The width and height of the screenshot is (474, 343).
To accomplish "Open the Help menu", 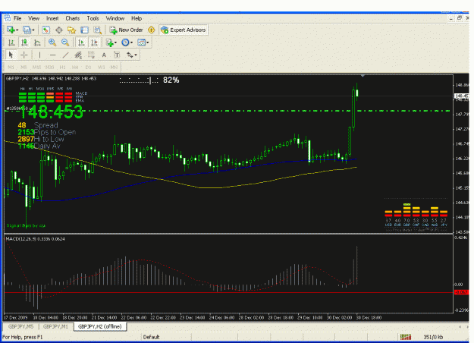I will coord(137,18).
